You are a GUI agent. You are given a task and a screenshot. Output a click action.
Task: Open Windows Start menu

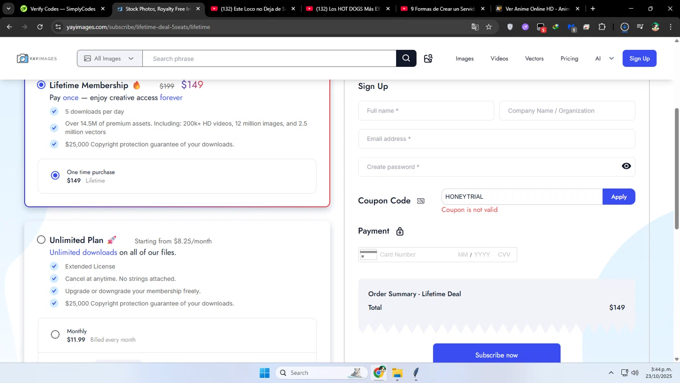pyautogui.click(x=264, y=373)
